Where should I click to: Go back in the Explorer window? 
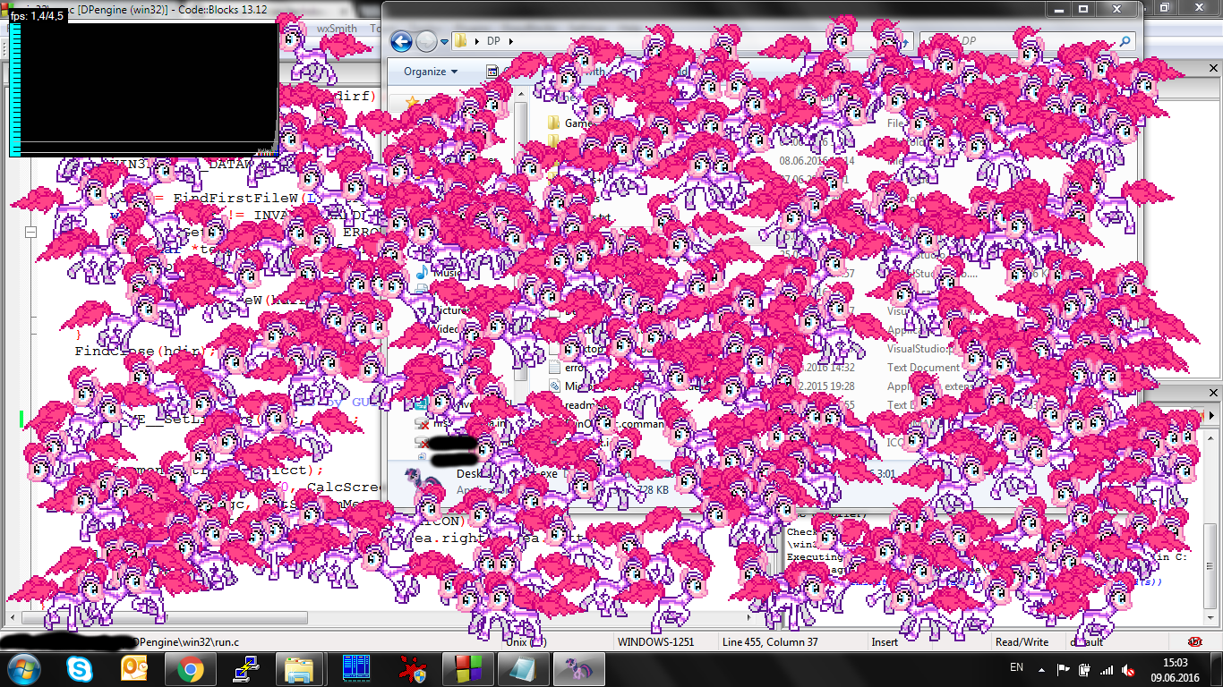pyautogui.click(x=401, y=41)
